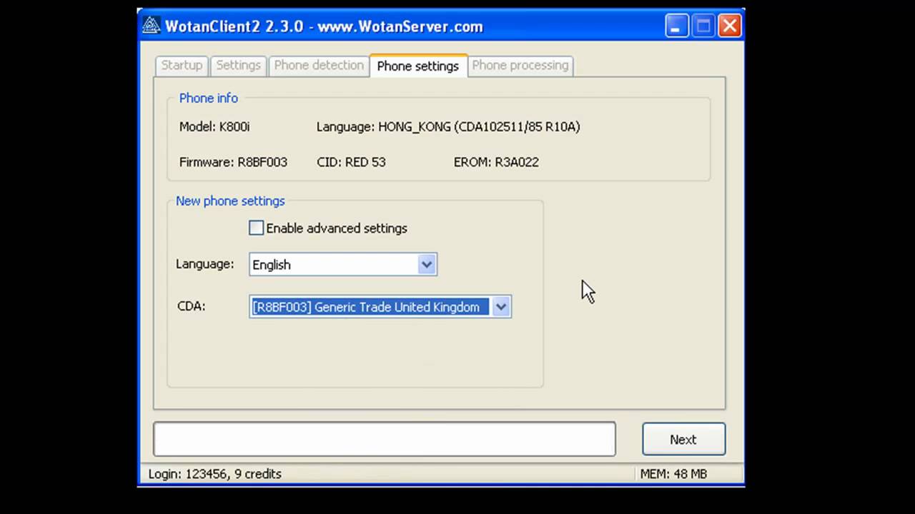This screenshot has height=514, width=915.
Task: Click the empty status message box
Action: [385, 438]
